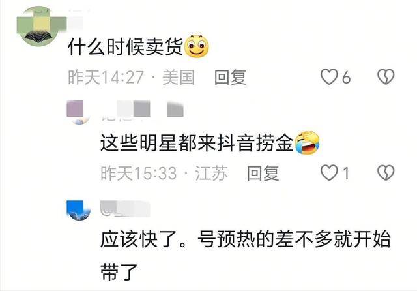Reply to the comment from 美国
The height and width of the screenshot is (291, 417).
[230, 77]
